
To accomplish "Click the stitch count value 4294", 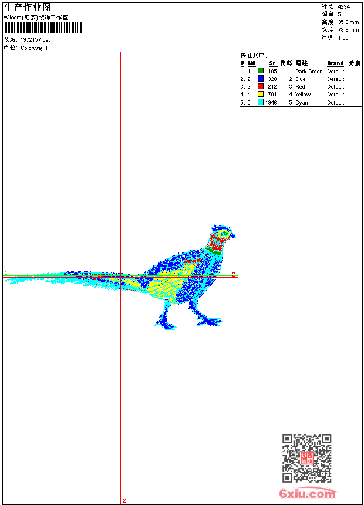I will click(x=343, y=7).
